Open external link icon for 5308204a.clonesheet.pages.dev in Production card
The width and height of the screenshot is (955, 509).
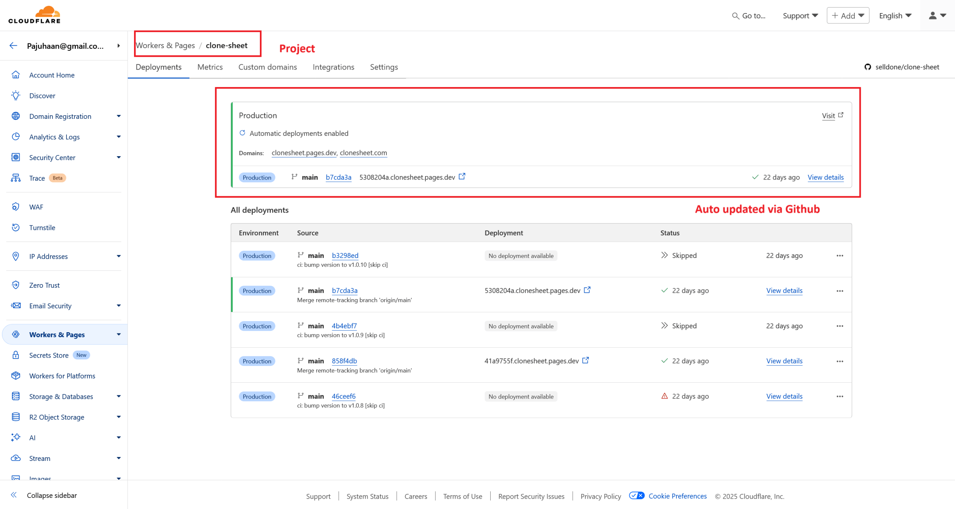point(462,176)
